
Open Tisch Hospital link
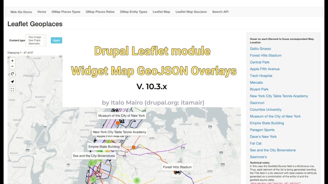(x=261, y=76)
